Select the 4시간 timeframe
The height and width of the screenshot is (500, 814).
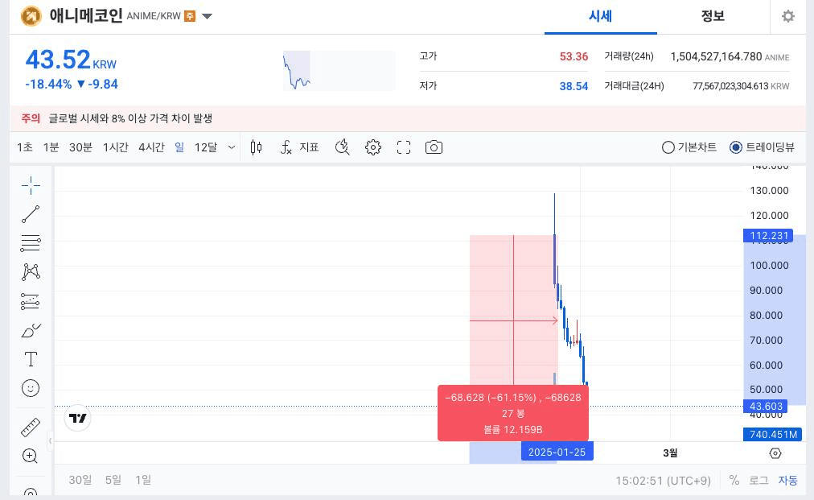tap(151, 147)
